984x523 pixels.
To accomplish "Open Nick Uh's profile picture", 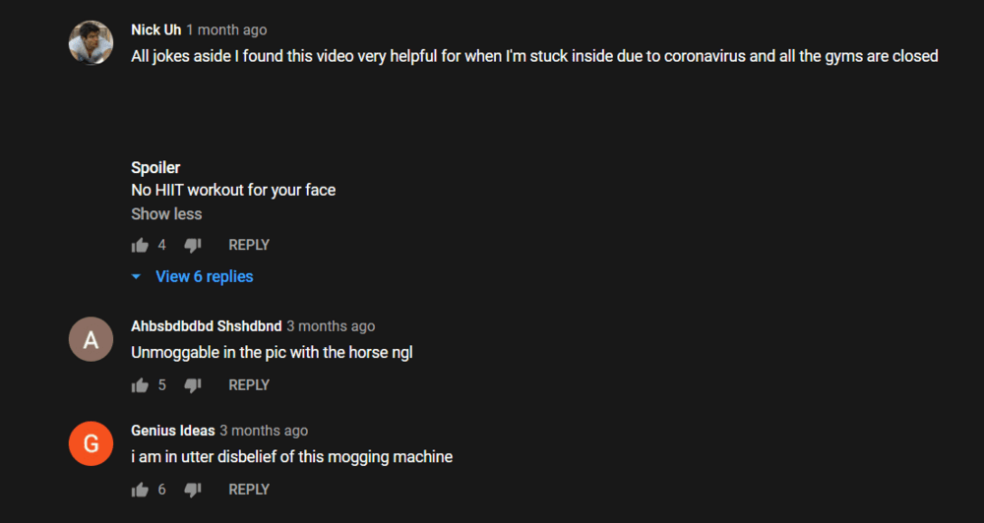I will click(91, 42).
